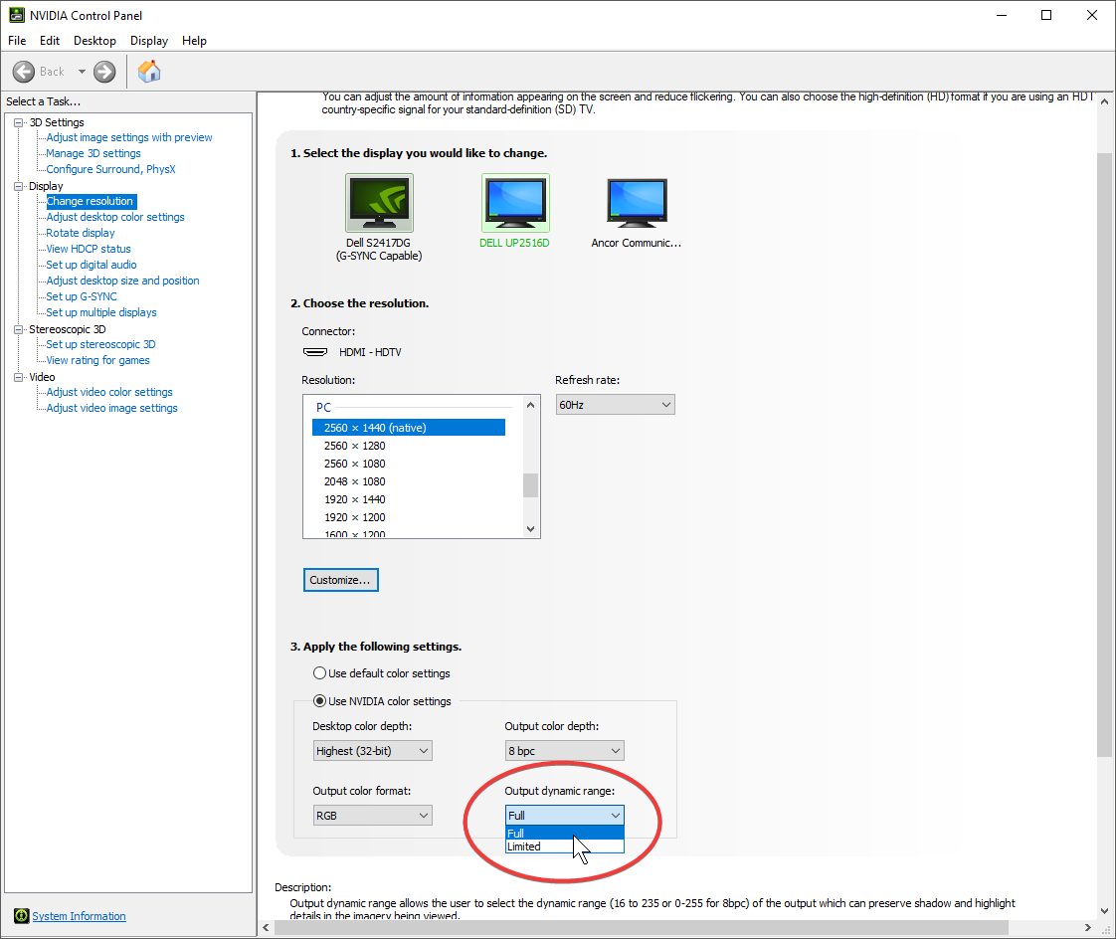1116x939 pixels.
Task: Open Adjust desktop size and position
Action: coord(122,281)
